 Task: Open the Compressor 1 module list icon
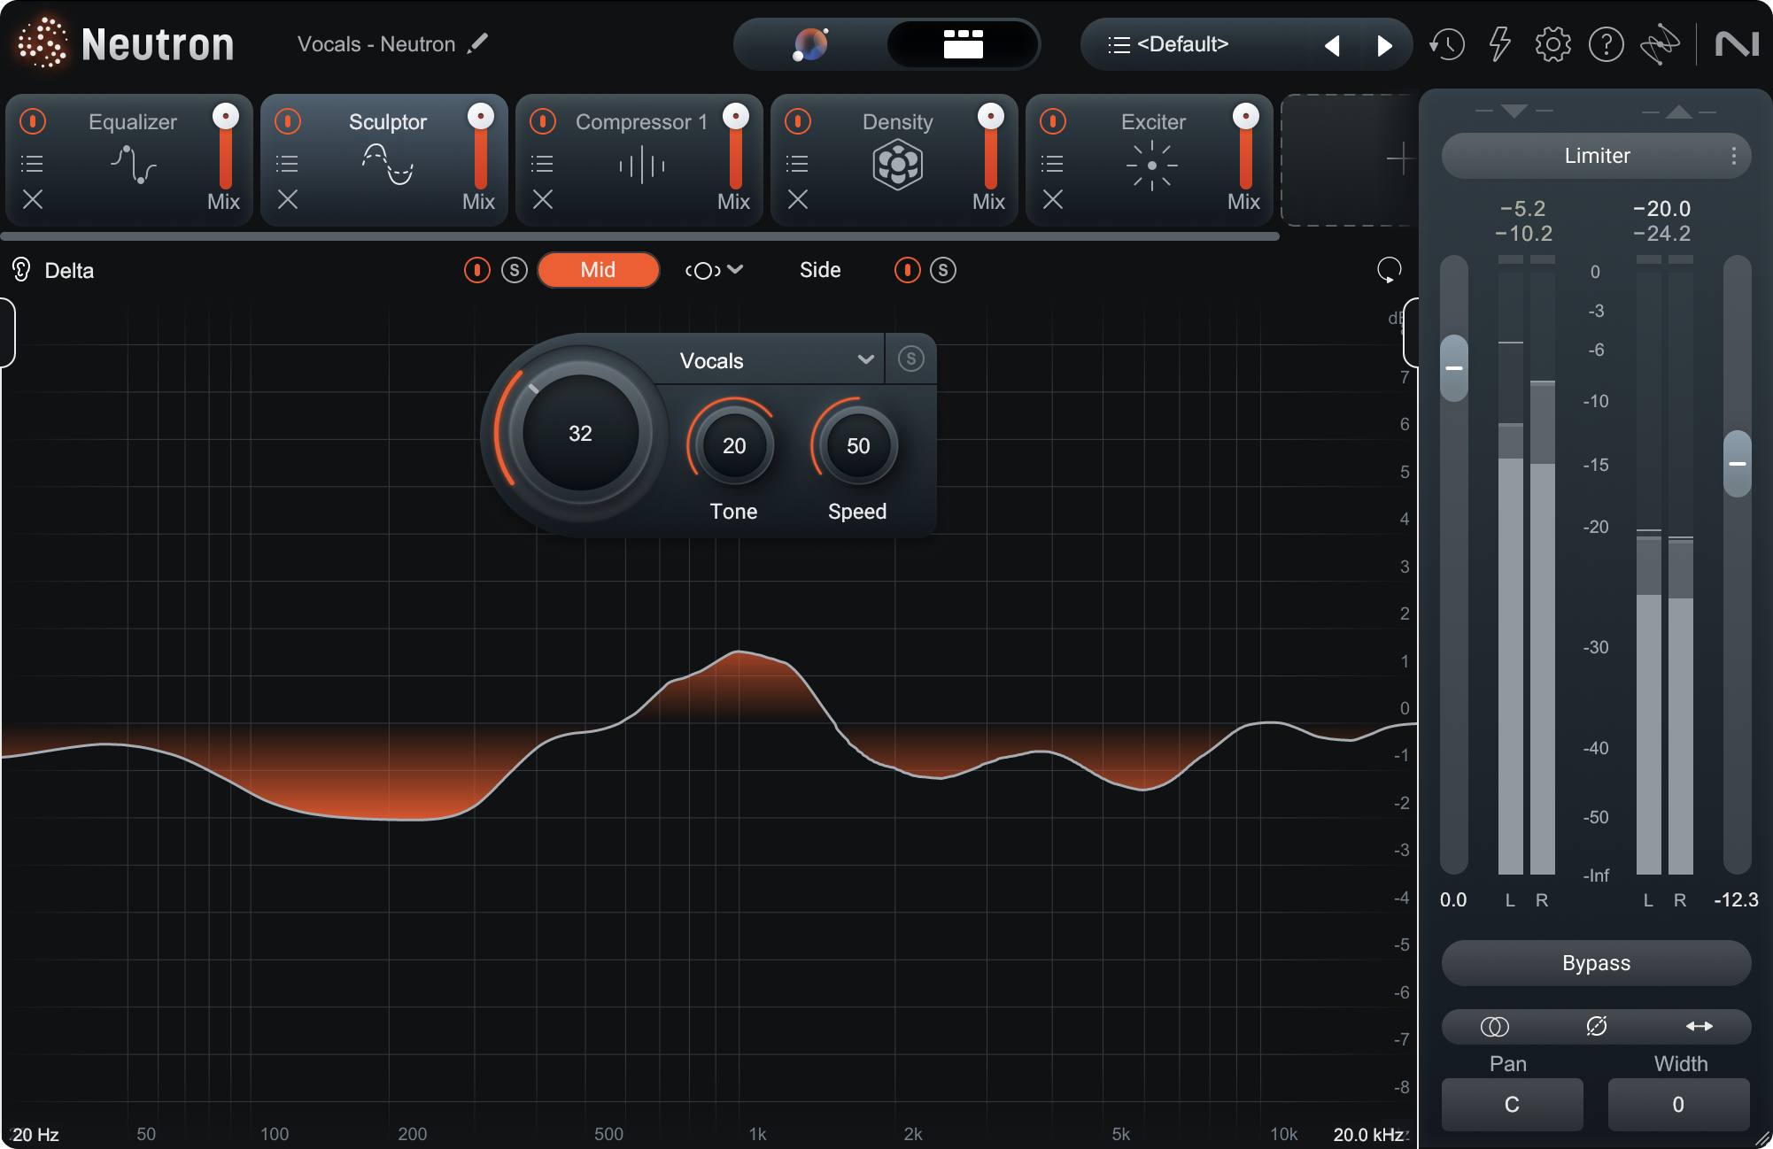click(542, 164)
